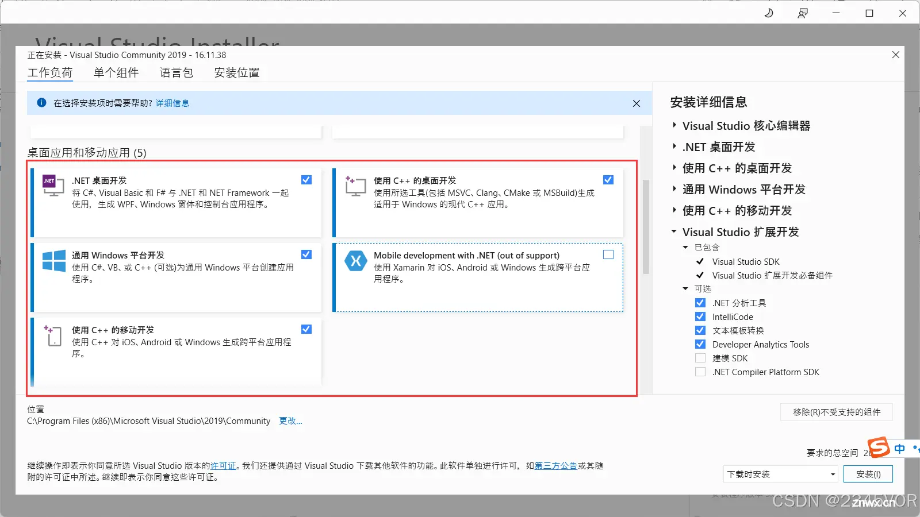
Task: Click the workloads list vertical scrollbar
Action: pyautogui.click(x=646, y=227)
